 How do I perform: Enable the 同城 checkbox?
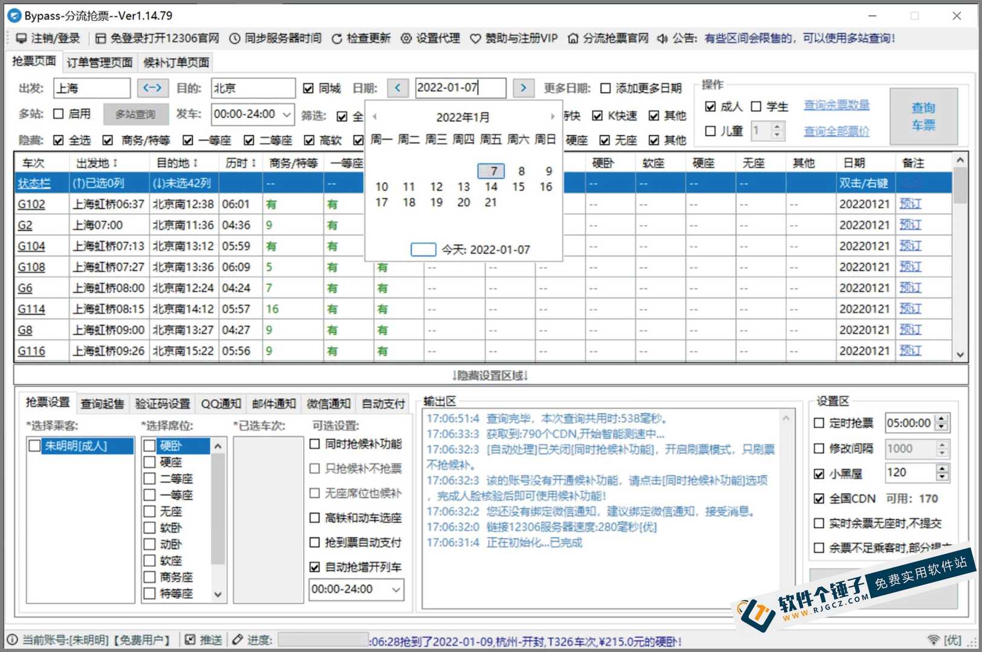(308, 89)
